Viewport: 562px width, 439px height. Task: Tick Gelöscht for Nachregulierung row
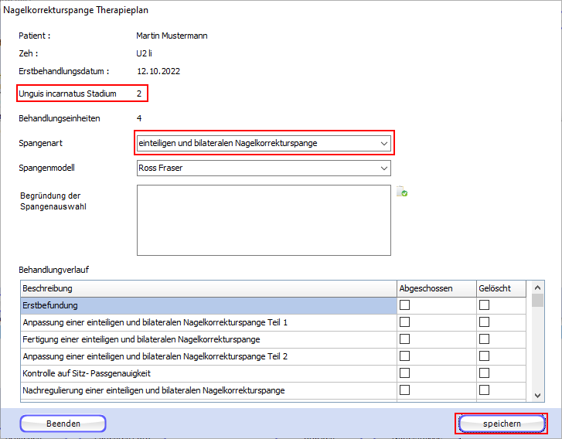[x=485, y=390]
